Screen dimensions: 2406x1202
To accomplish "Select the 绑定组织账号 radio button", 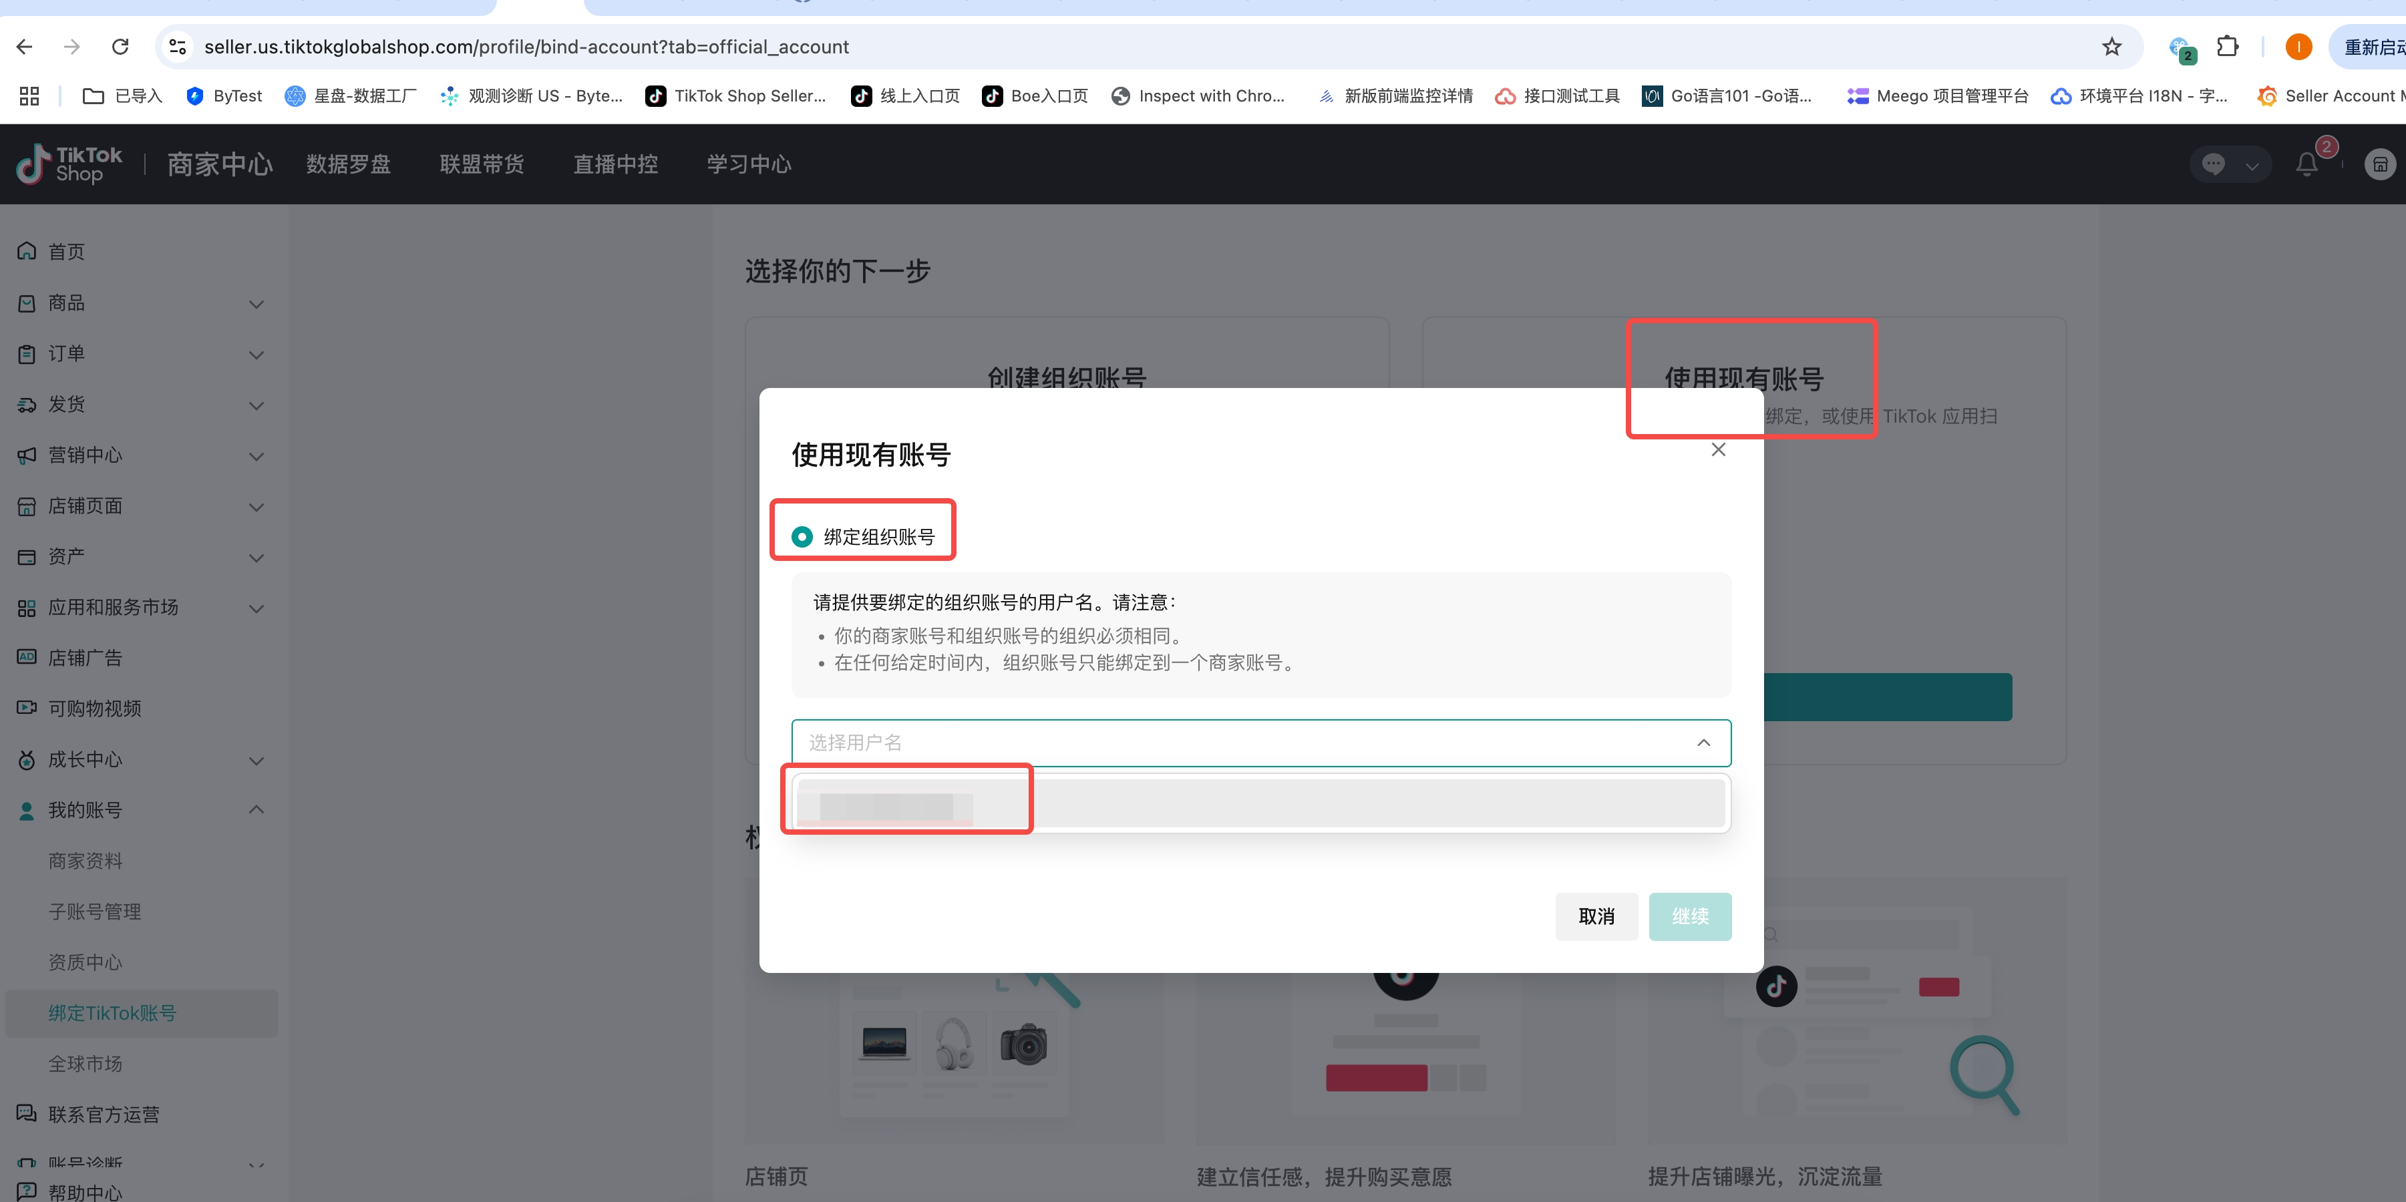I will (x=802, y=537).
